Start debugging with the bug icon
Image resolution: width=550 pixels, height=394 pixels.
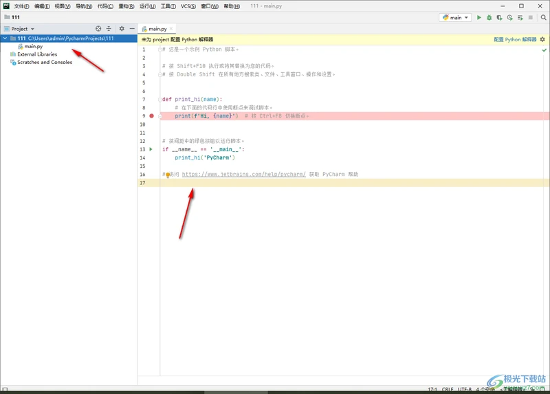(489, 18)
